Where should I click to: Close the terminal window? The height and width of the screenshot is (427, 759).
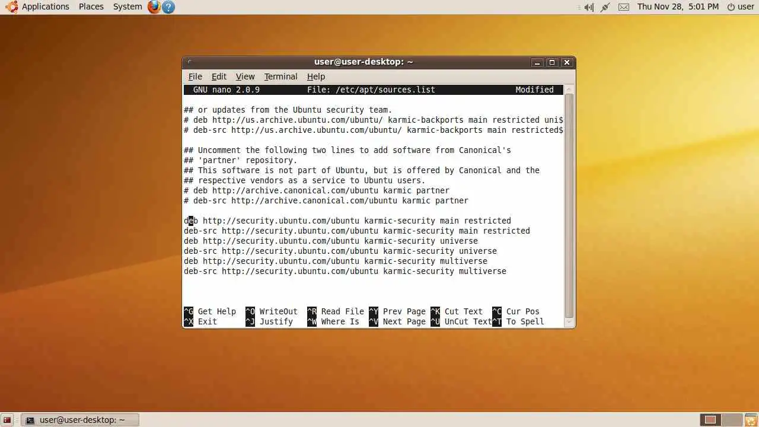click(567, 62)
